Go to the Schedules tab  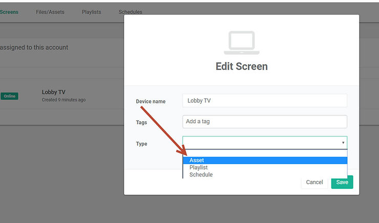tap(130, 12)
